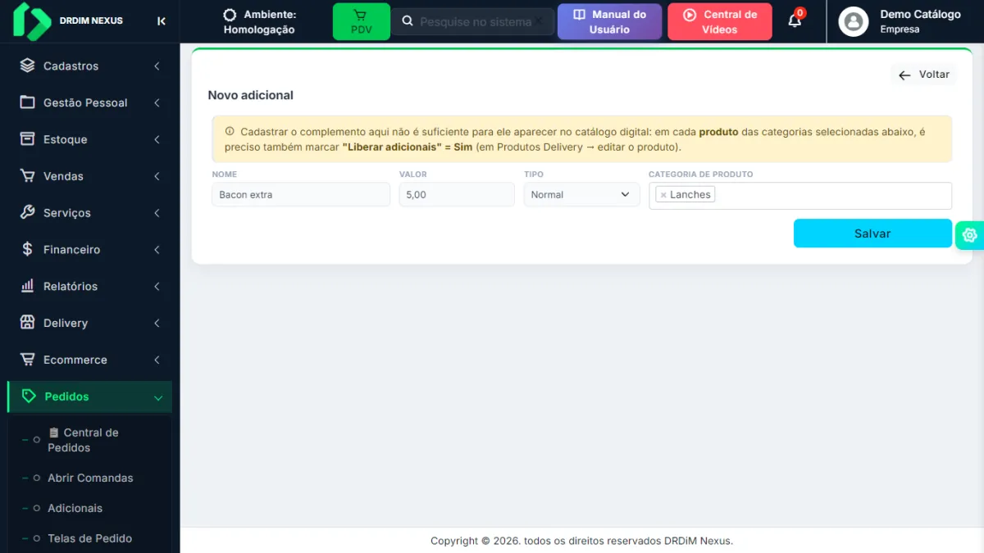Click the DRDIM Nexus green logo

[33, 21]
